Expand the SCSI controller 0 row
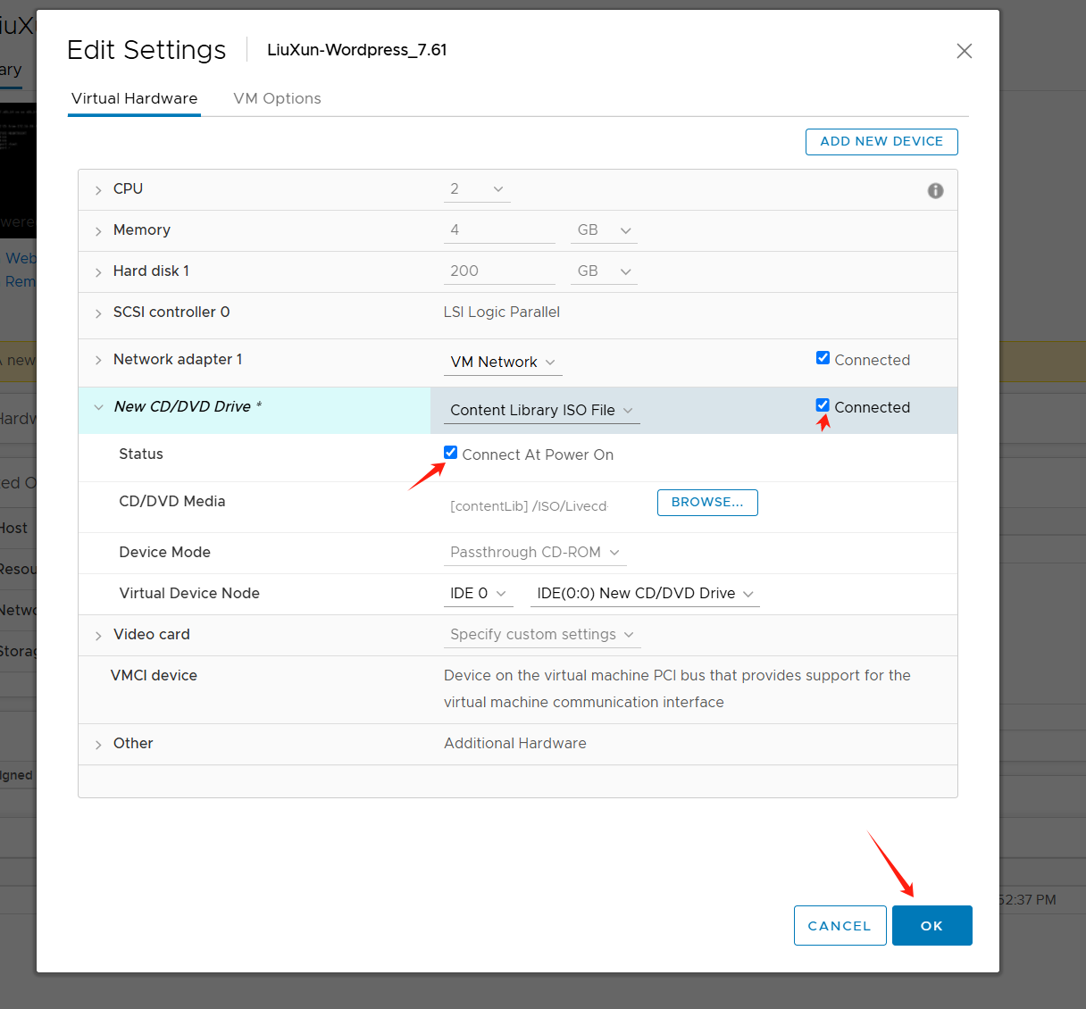 (x=98, y=313)
